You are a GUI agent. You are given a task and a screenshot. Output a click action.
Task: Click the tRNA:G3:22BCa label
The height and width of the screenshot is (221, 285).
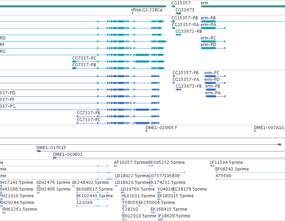[x=146, y=10]
